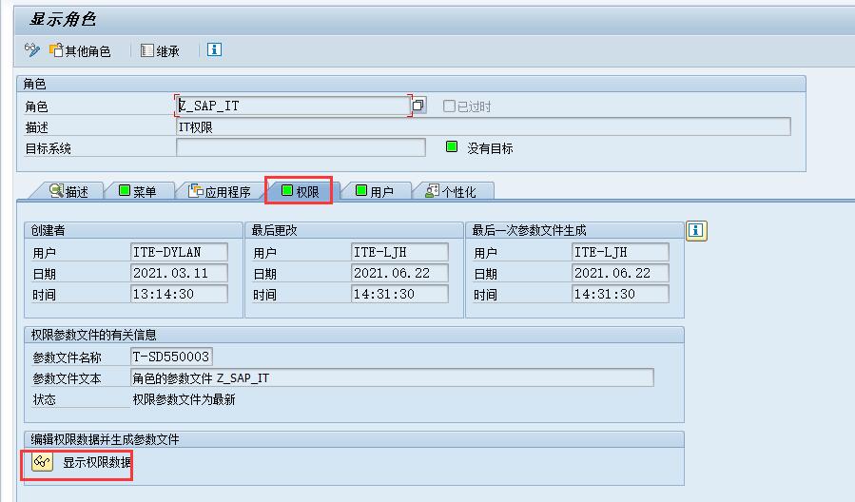Click the 权限 tab
The width and height of the screenshot is (855, 502).
(300, 191)
